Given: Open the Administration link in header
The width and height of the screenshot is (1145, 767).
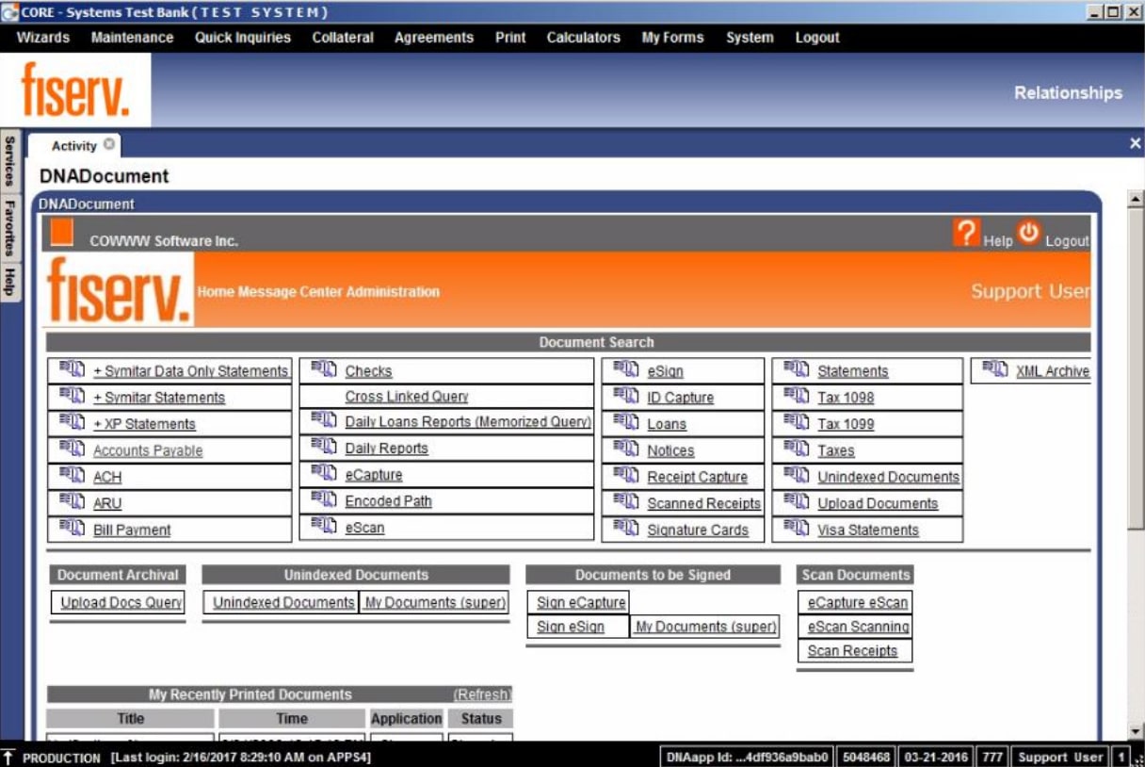Looking at the screenshot, I should coord(393,291).
